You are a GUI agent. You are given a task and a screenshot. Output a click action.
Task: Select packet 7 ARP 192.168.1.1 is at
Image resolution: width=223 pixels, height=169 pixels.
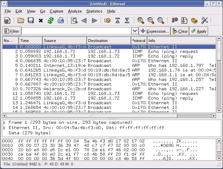[x=109, y=75]
